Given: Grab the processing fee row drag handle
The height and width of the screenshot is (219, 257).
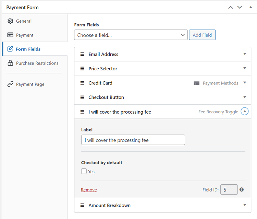Looking at the screenshot, I should coord(82,112).
